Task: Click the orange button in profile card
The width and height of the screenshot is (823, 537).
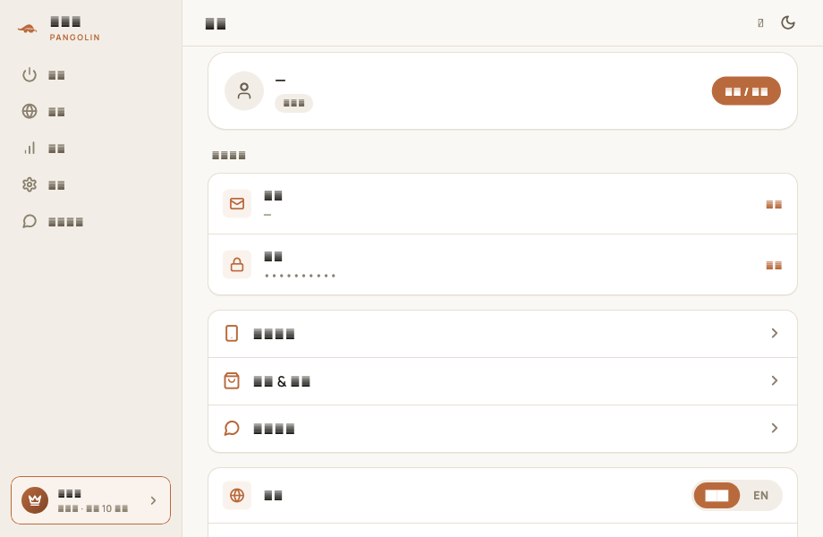Action: 746,90
